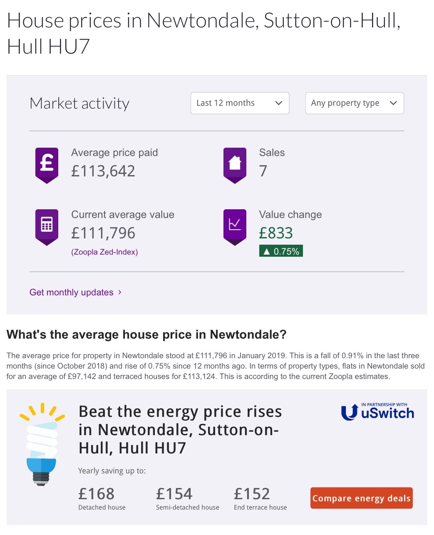This screenshot has width=434, height=535.
Task: Click the pound sign average price icon
Action: click(x=47, y=164)
